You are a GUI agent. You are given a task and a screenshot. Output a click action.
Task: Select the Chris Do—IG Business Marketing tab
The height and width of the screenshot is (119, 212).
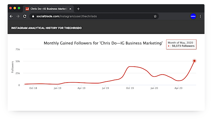pos(48,9)
